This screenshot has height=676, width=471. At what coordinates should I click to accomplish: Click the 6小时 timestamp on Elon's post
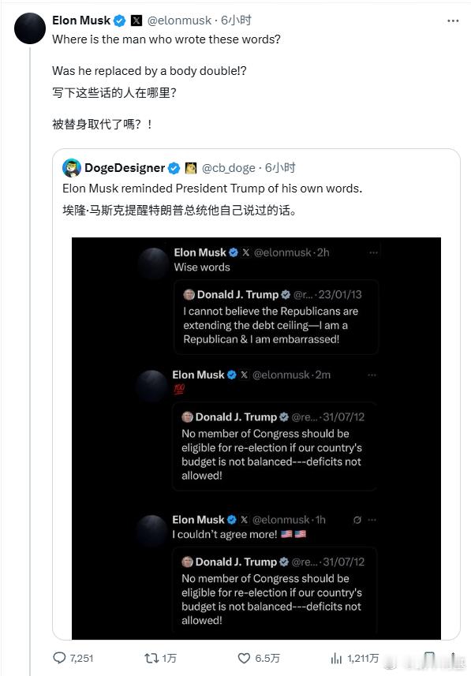237,21
